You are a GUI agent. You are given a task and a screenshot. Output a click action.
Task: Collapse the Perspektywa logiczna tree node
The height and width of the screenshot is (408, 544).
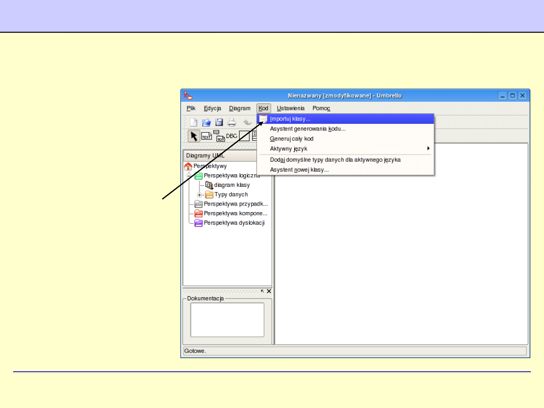point(189,176)
